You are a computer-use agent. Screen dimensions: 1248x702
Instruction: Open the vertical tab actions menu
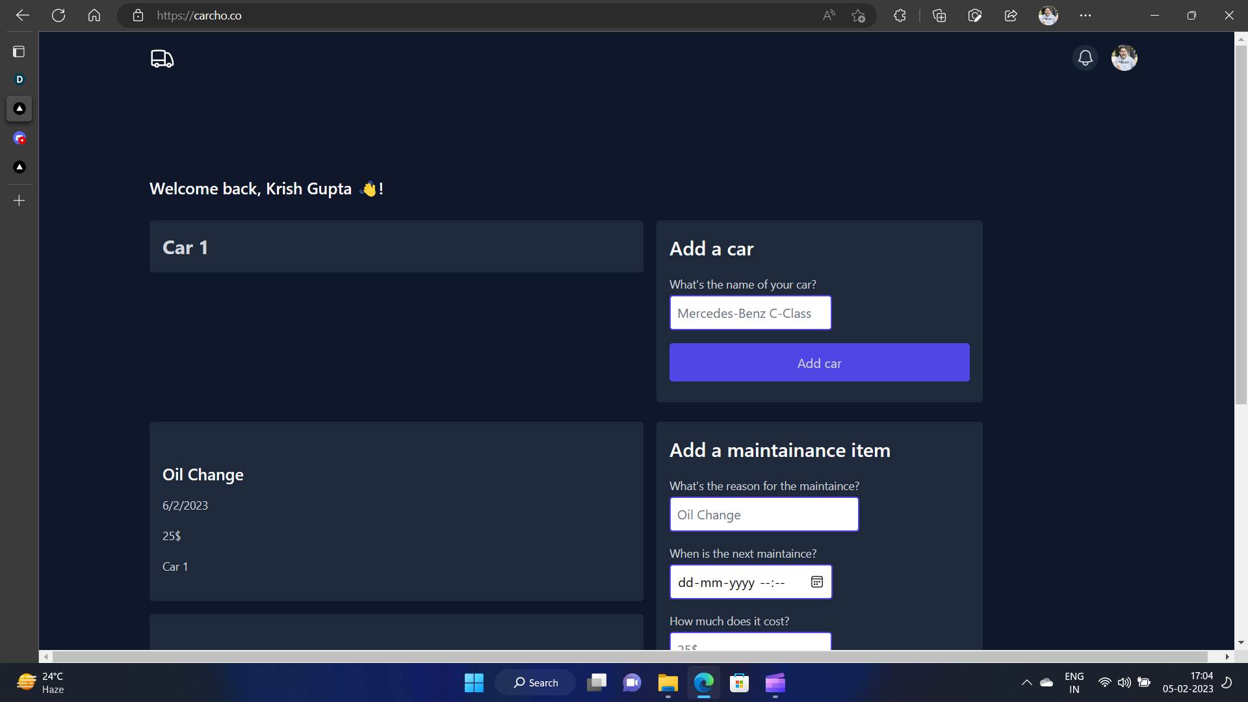click(x=19, y=51)
